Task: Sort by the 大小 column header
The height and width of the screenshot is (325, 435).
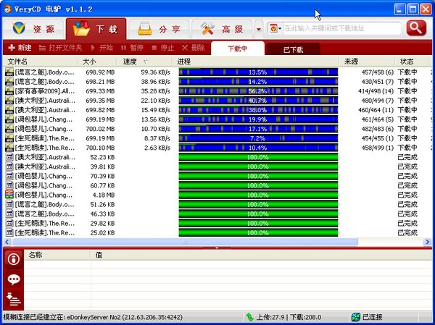Action: [x=97, y=62]
